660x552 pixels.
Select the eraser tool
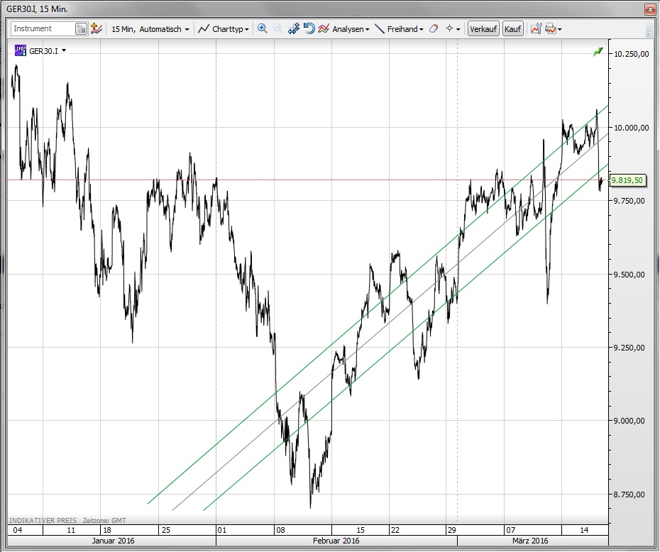tap(434, 29)
